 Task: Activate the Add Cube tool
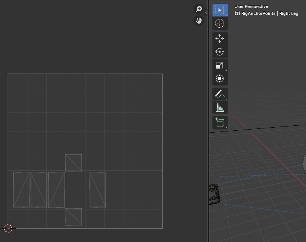[x=220, y=122]
